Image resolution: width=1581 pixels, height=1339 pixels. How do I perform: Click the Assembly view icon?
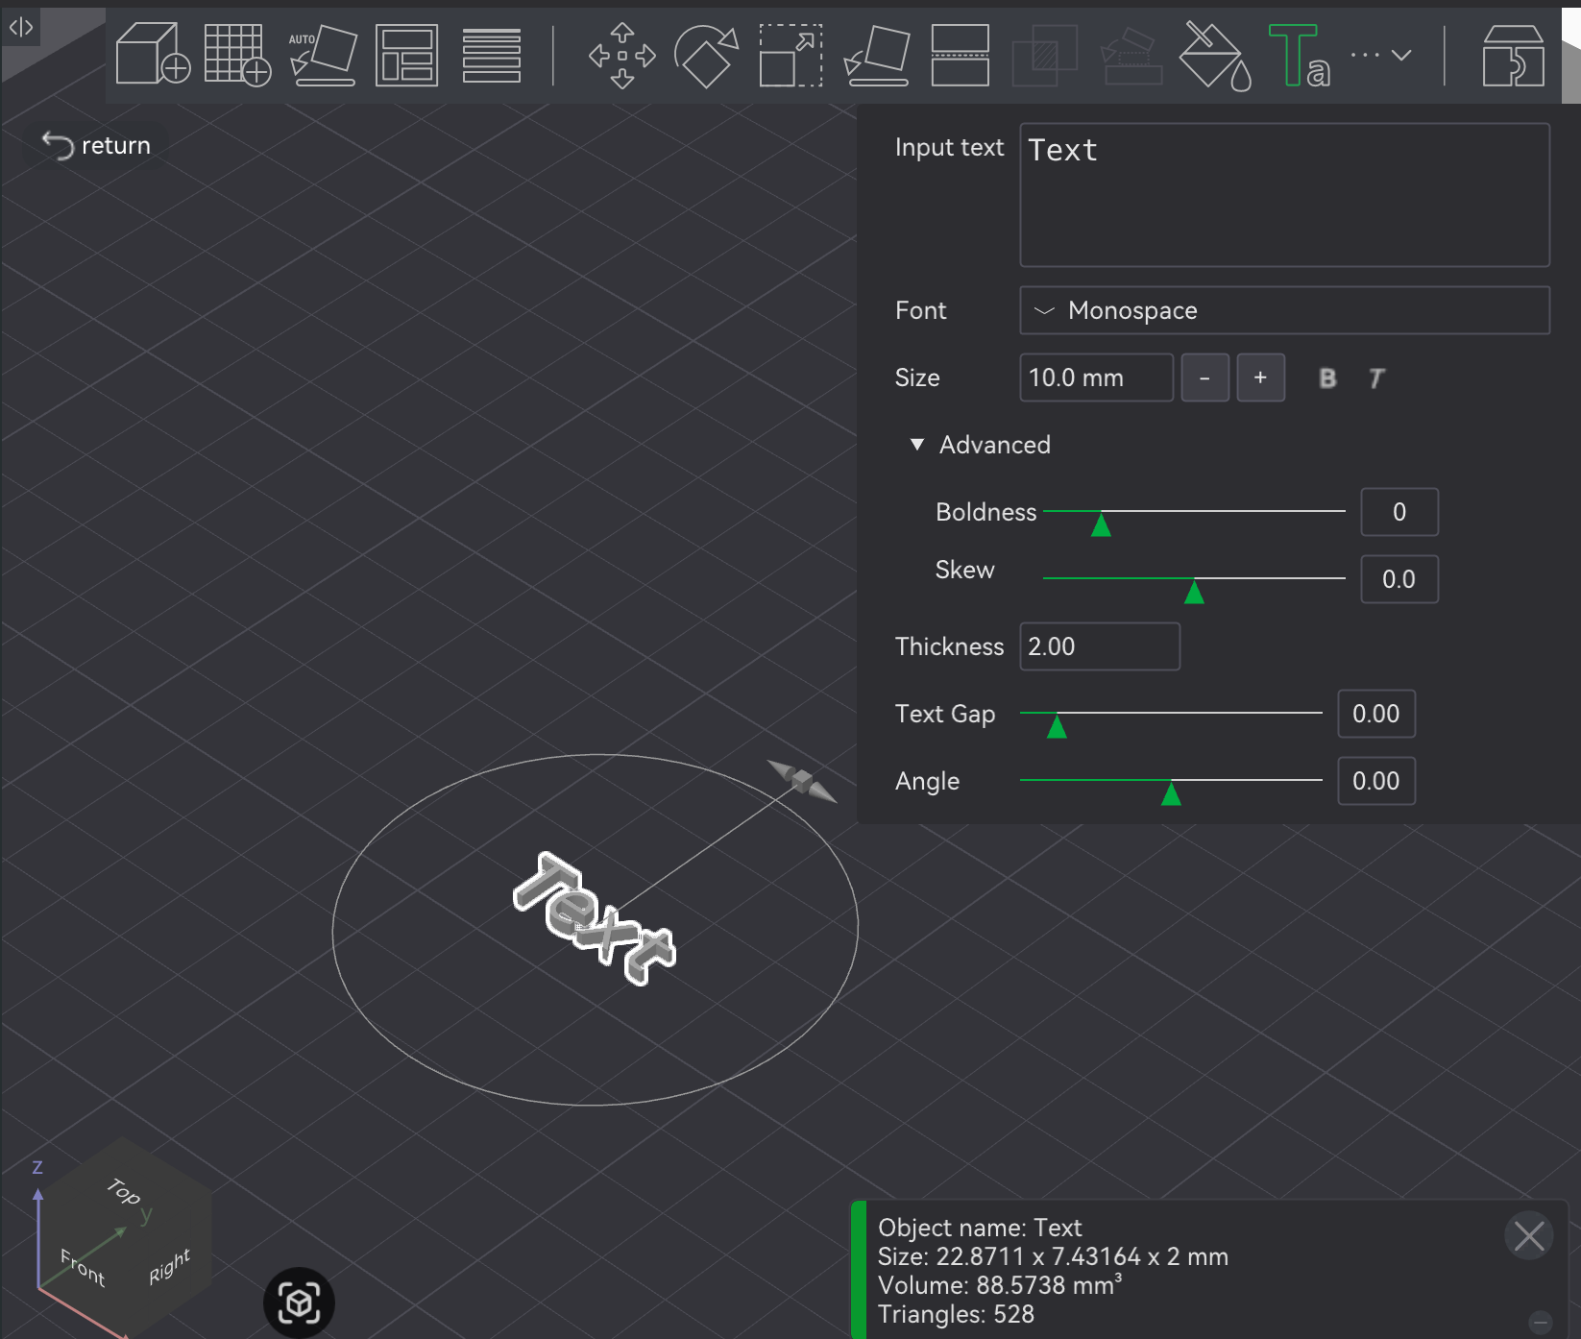(x=1513, y=55)
